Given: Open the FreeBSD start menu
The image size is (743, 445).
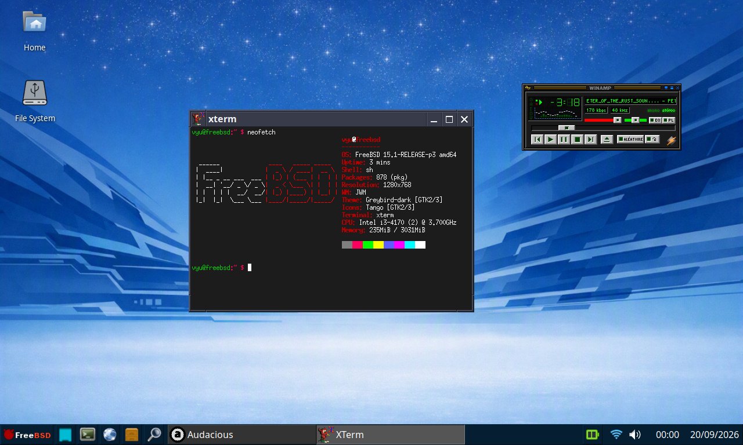Looking at the screenshot, I should tap(27, 435).
